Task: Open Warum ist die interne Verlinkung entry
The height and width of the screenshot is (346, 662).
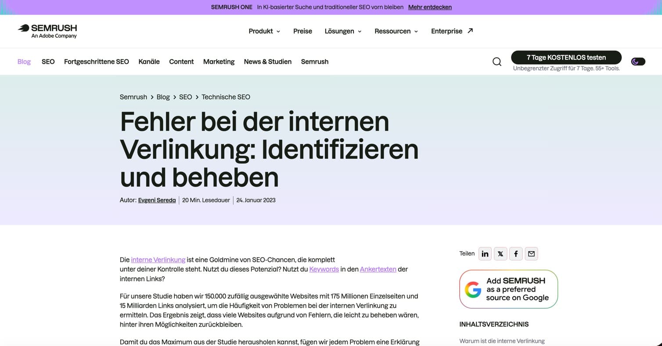Action: click(x=502, y=341)
